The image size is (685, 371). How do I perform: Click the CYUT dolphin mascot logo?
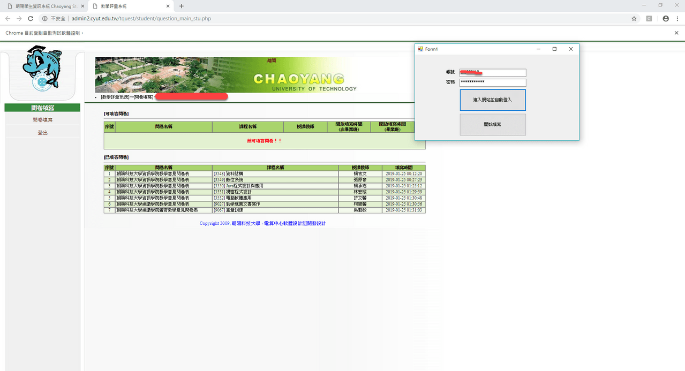(42, 69)
